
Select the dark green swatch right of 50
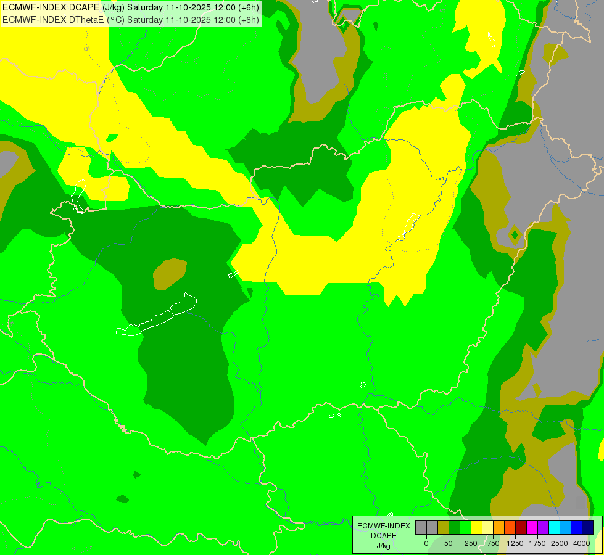(x=455, y=528)
